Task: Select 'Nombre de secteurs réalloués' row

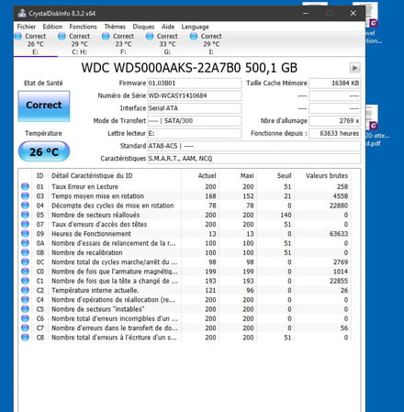Action: 185,215
